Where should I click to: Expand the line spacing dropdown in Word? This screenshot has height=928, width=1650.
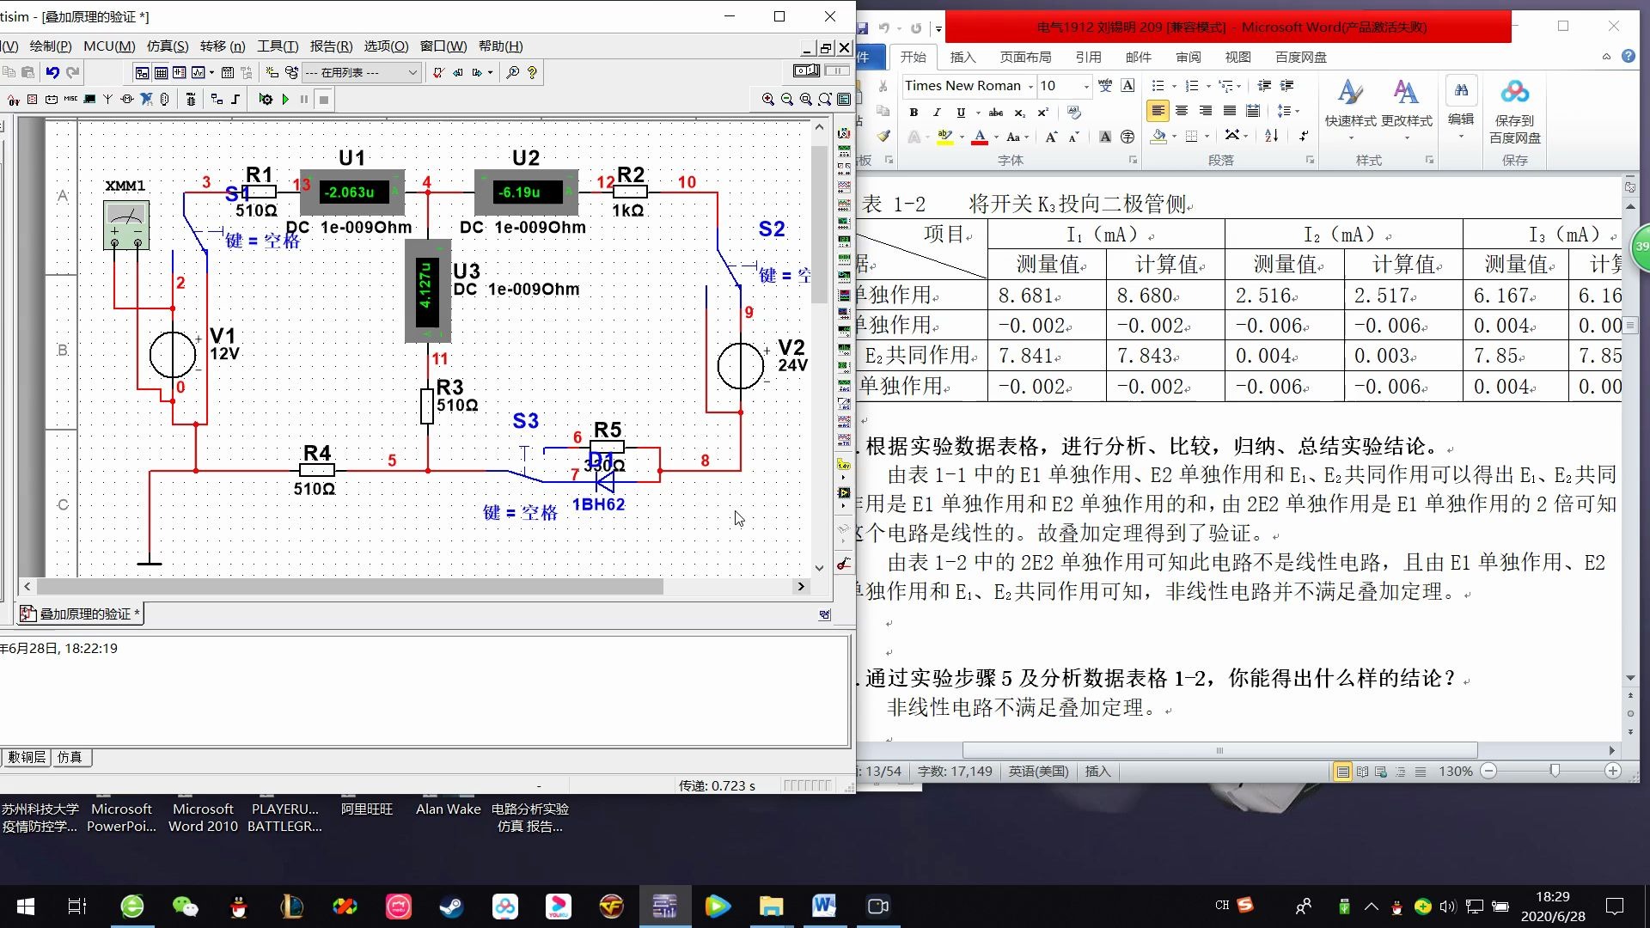pos(1297,111)
